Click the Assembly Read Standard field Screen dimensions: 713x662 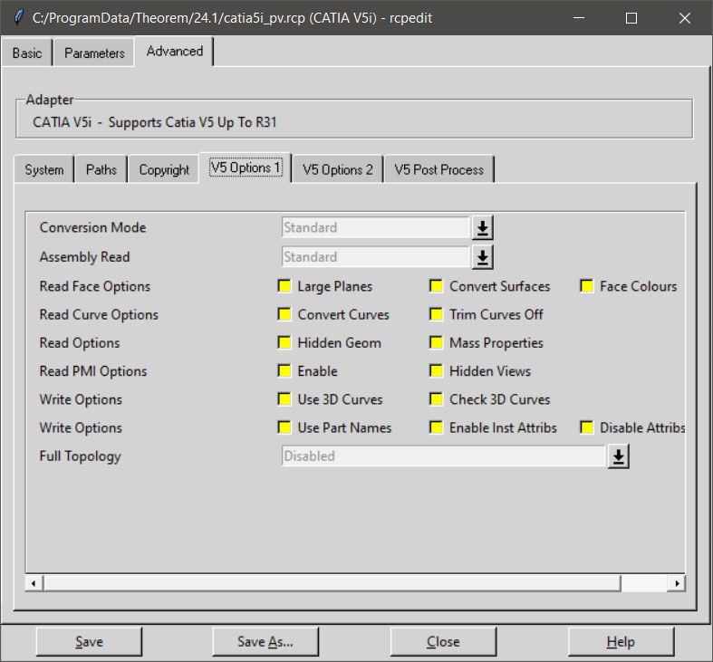(x=375, y=257)
